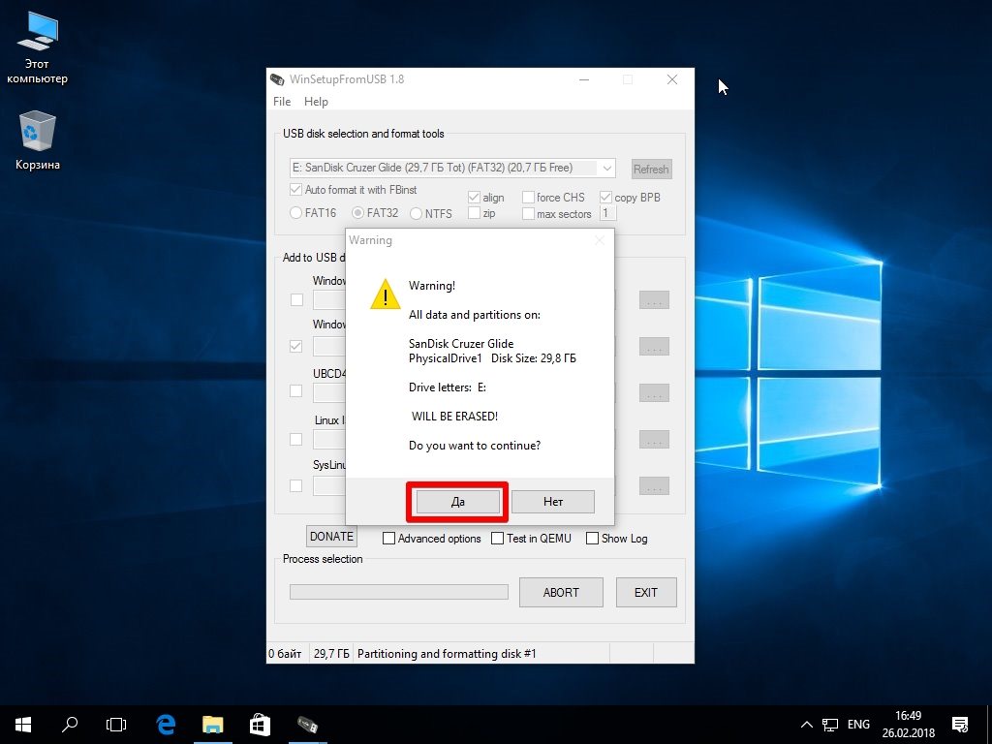Screen dimensions: 992x744
Task: Open the Help menu
Action: click(x=316, y=101)
